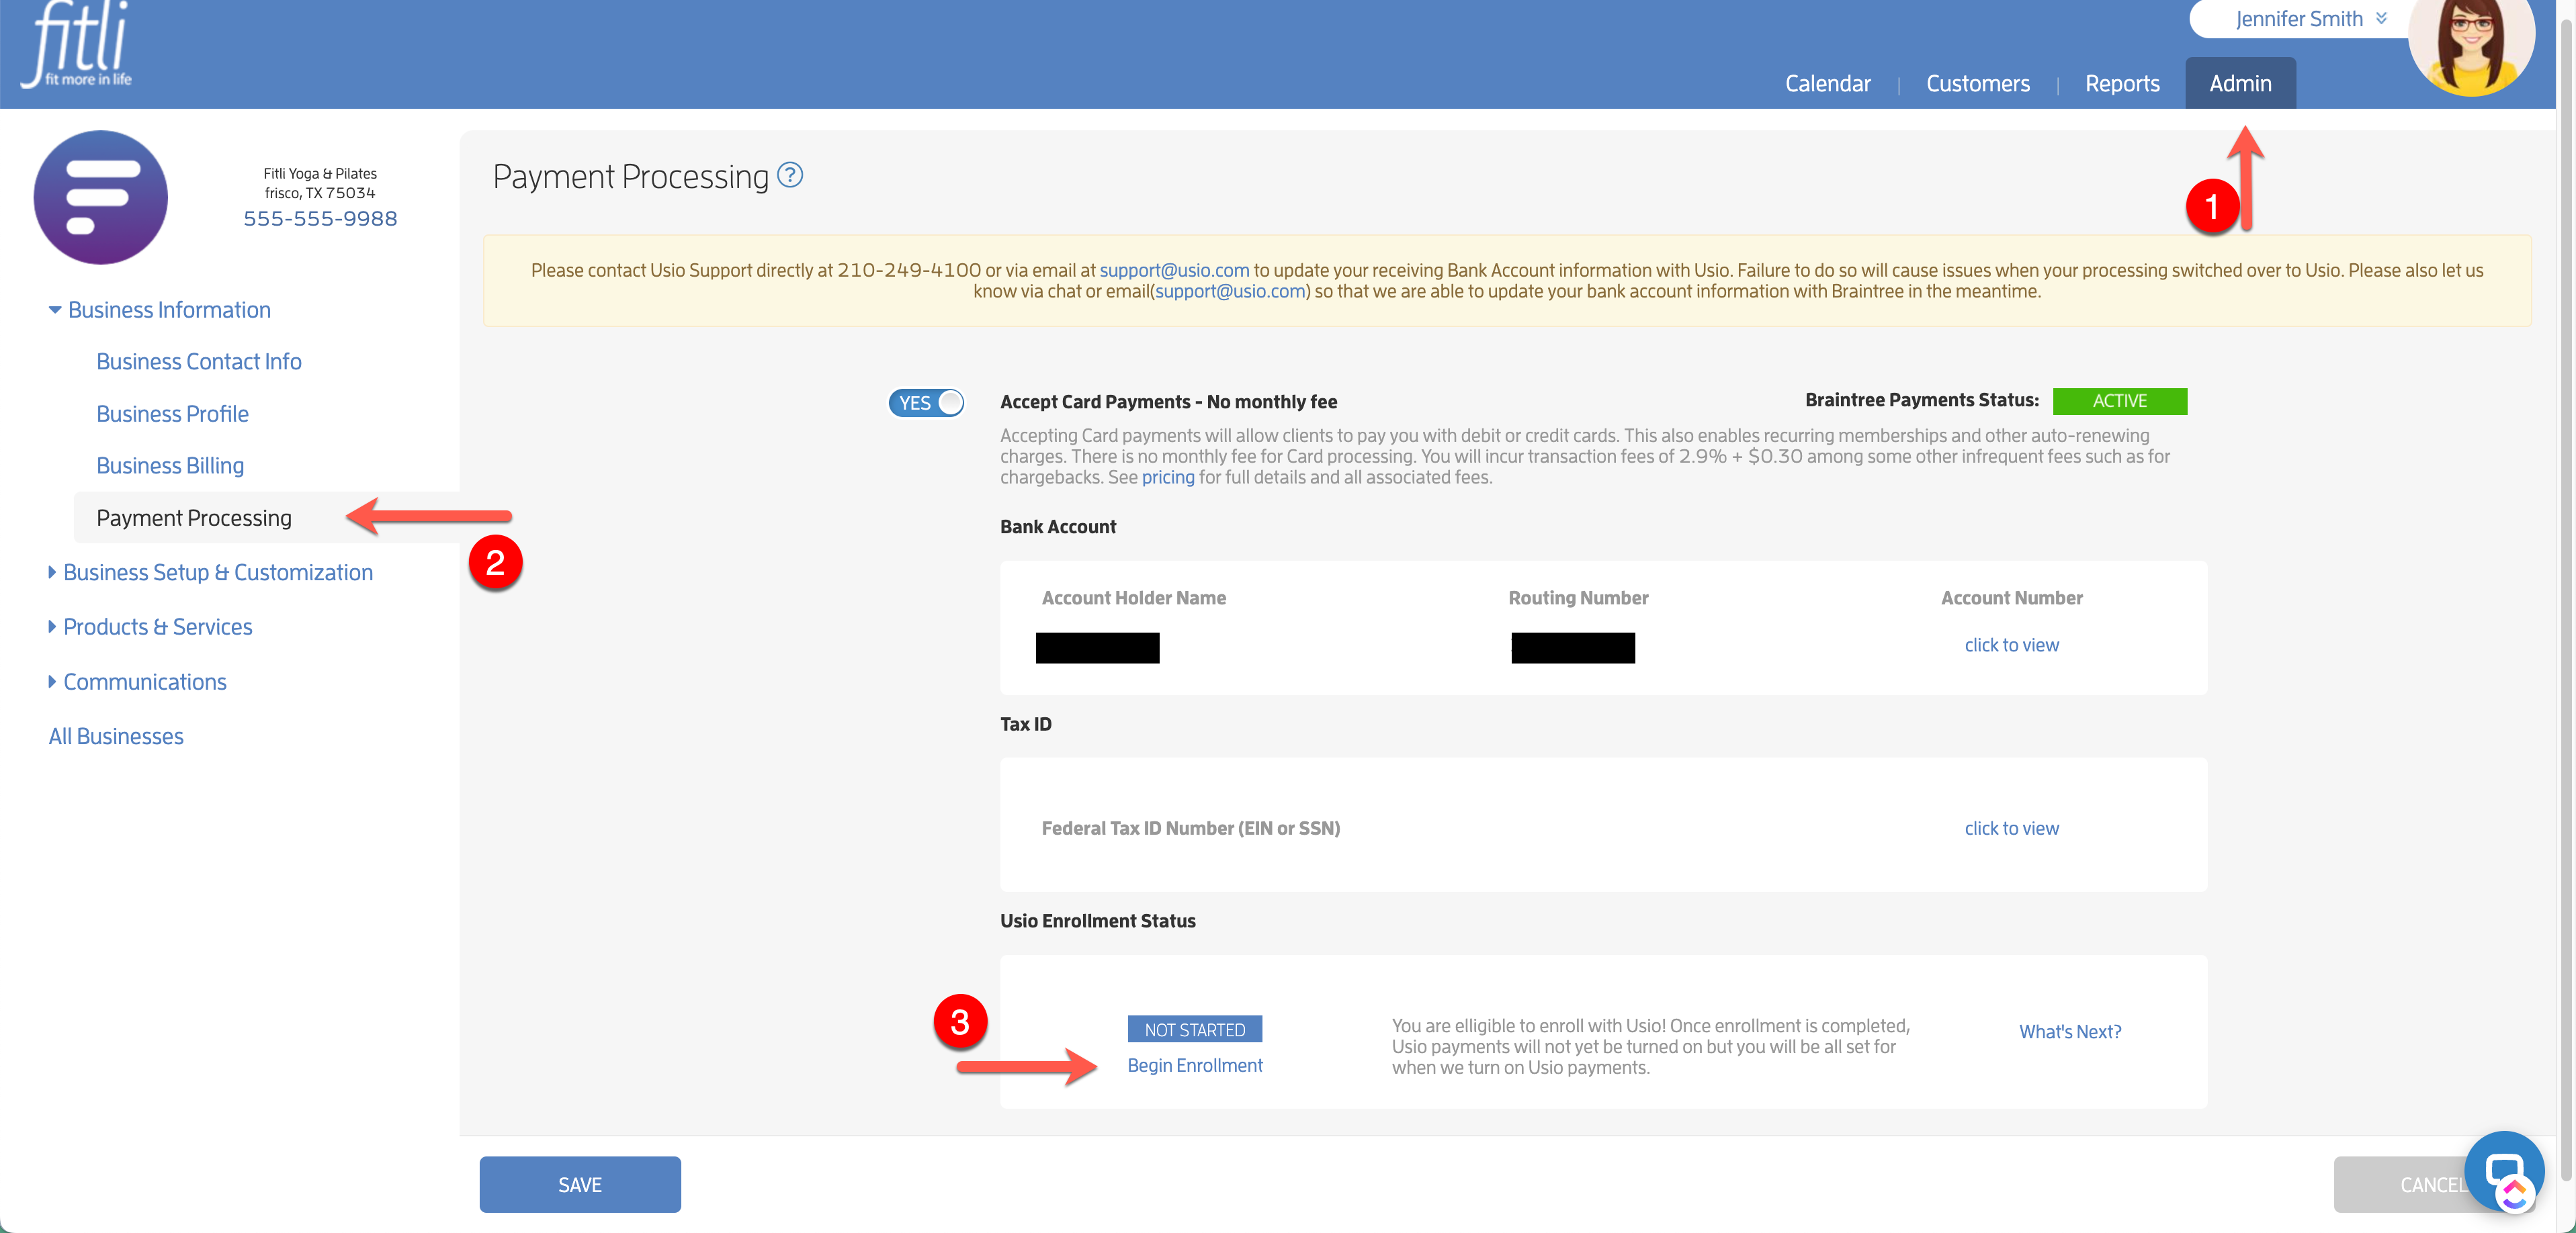
Task: Expand the Communications section
Action: tap(138, 682)
